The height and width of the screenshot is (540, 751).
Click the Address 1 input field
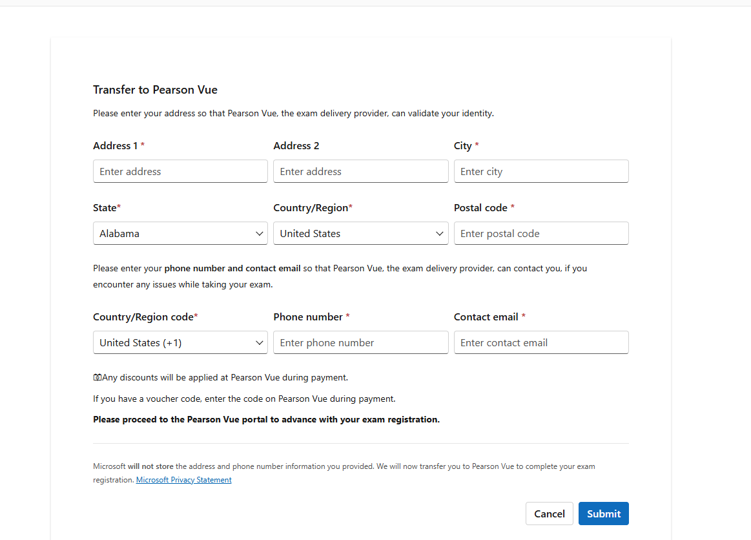click(180, 171)
